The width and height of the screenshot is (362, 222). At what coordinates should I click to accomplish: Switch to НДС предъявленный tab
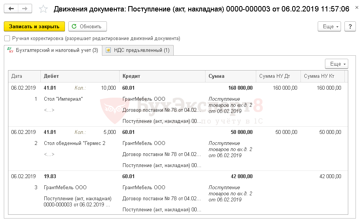(x=138, y=50)
